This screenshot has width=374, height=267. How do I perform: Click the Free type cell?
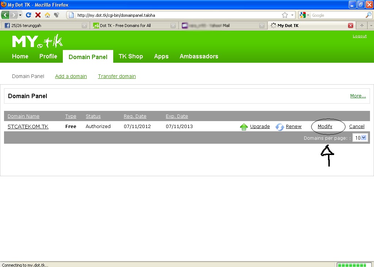coord(70,127)
